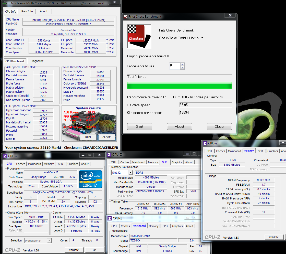Image resolution: width=286 pixels, height=254 pixels.
Task: Click the CPU-Z Z icon in CPU window title
Action: coord(5,156)
